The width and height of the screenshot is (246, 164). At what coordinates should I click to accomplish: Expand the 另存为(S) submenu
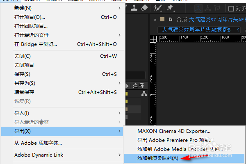63,83
